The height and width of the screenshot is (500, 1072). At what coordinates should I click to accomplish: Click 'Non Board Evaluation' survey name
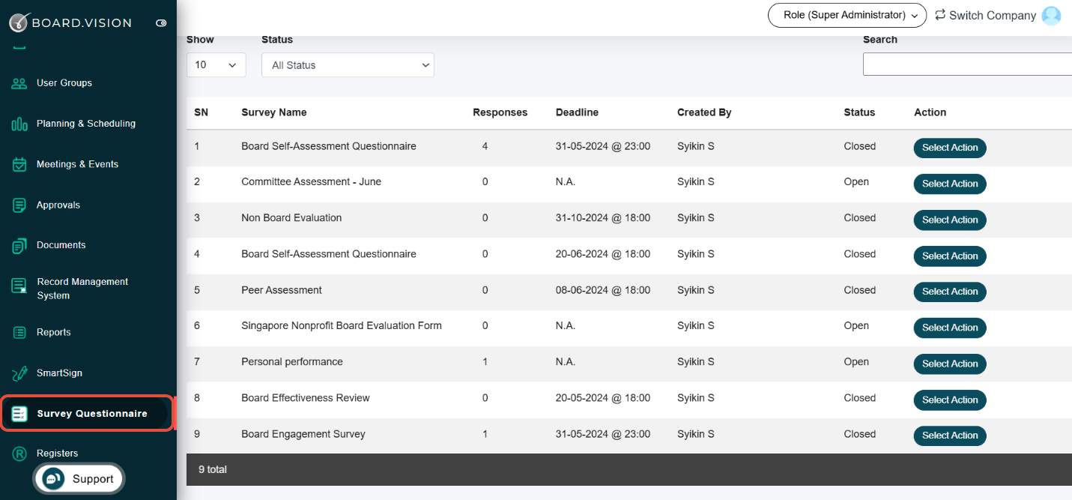tap(291, 217)
